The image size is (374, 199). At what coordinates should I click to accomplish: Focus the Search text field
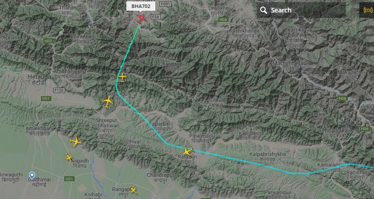pos(301,10)
